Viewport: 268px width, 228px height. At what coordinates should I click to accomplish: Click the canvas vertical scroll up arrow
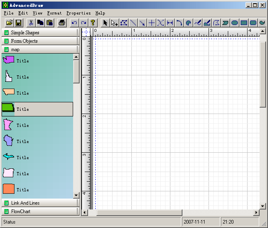[x=262, y=31]
